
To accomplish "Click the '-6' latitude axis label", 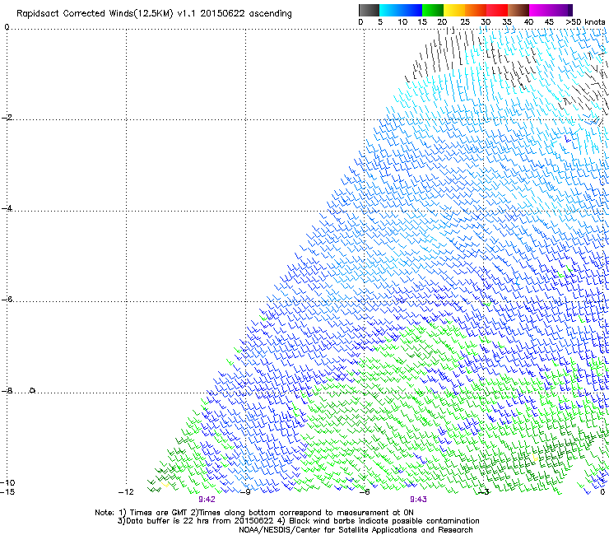I will [7, 299].
